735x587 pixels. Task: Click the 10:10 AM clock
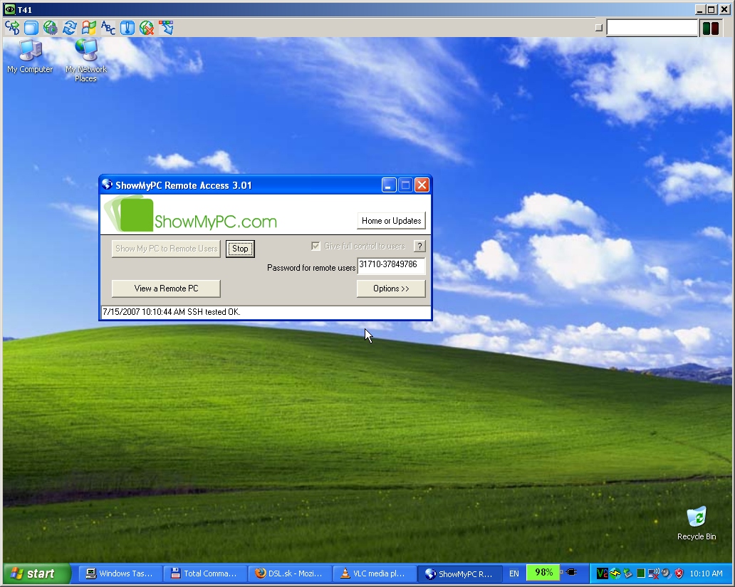[x=706, y=573]
